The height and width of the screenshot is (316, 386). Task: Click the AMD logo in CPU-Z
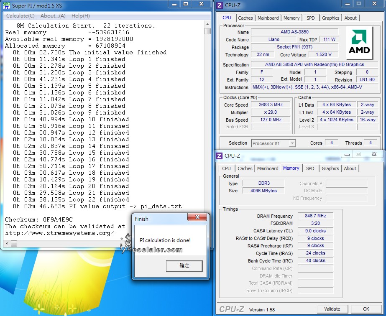tap(359, 43)
